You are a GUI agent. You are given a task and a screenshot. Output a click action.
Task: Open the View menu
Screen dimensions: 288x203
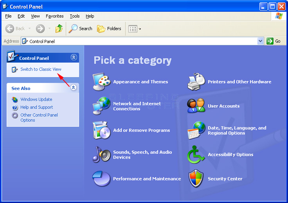tap(35, 16)
